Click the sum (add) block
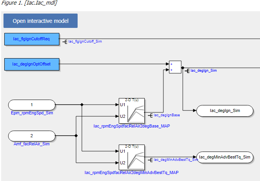The width and height of the screenshot is (260, 181). click(175, 67)
